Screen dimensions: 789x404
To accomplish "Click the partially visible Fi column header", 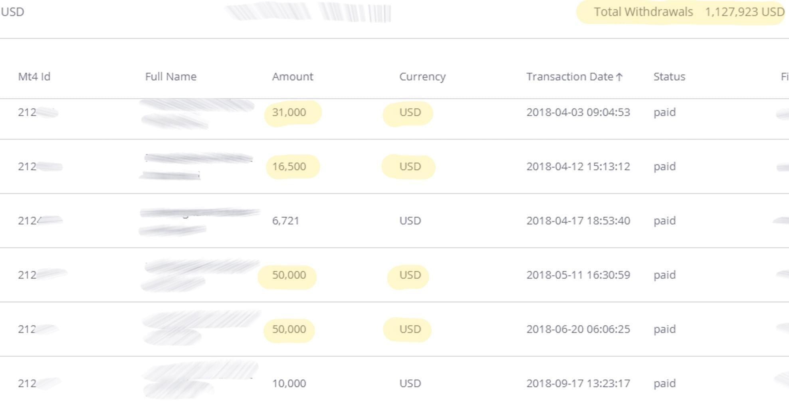I will pos(784,77).
